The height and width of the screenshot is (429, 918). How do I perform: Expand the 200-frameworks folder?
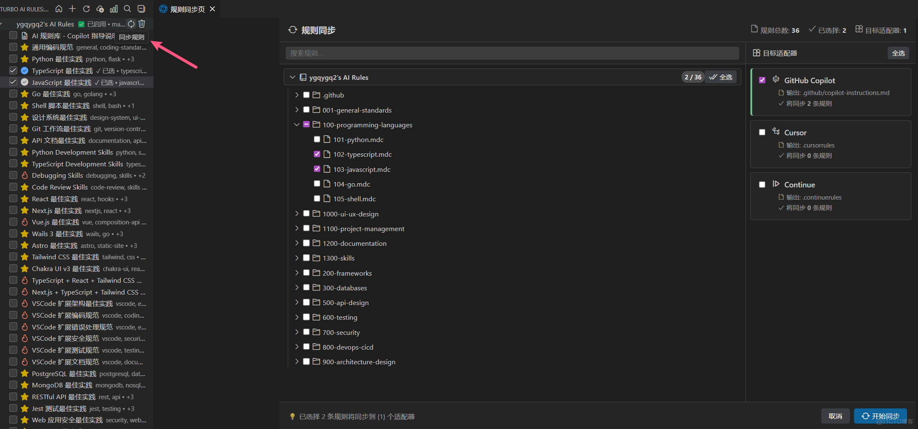click(297, 273)
